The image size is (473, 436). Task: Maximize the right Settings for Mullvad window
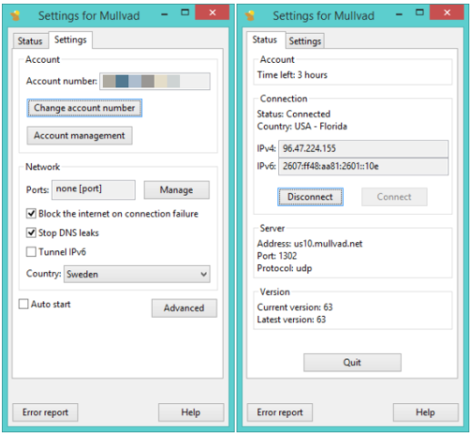pos(419,12)
